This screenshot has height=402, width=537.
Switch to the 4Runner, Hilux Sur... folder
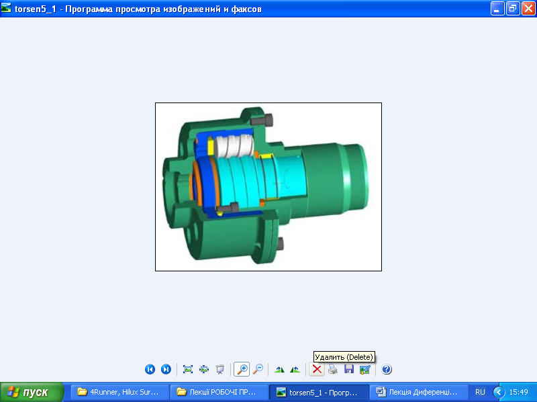[x=120, y=392]
